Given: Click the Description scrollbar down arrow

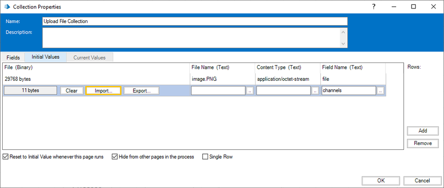Looking at the screenshot, I should point(344,44).
